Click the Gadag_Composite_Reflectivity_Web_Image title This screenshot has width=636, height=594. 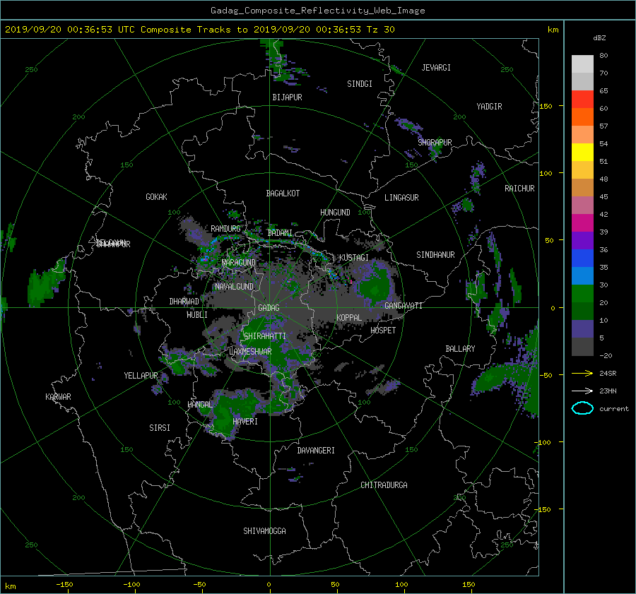tap(317, 11)
